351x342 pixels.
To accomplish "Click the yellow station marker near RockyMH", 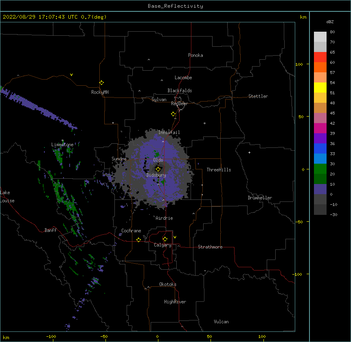I will tap(101, 83).
